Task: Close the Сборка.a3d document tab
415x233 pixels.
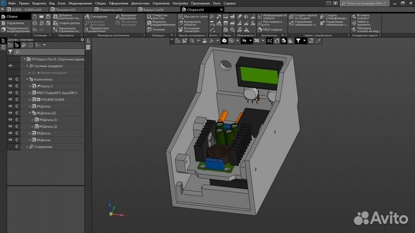Action: click(x=221, y=10)
